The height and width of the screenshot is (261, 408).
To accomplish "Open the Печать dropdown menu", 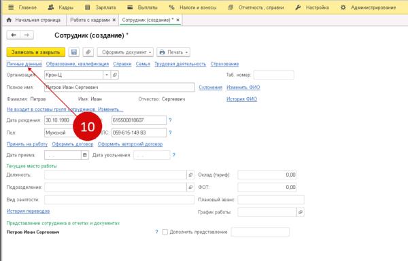I will coord(173,52).
